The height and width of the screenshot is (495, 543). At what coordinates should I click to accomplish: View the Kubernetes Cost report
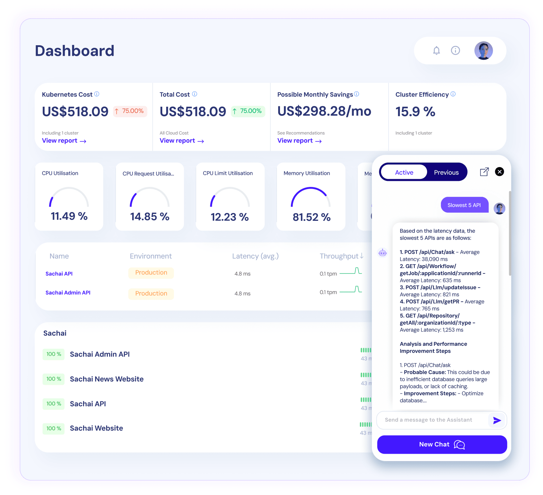coord(64,141)
